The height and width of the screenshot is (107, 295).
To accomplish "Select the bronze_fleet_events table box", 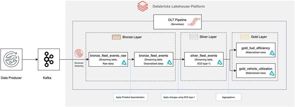I will [x=154, y=59].
